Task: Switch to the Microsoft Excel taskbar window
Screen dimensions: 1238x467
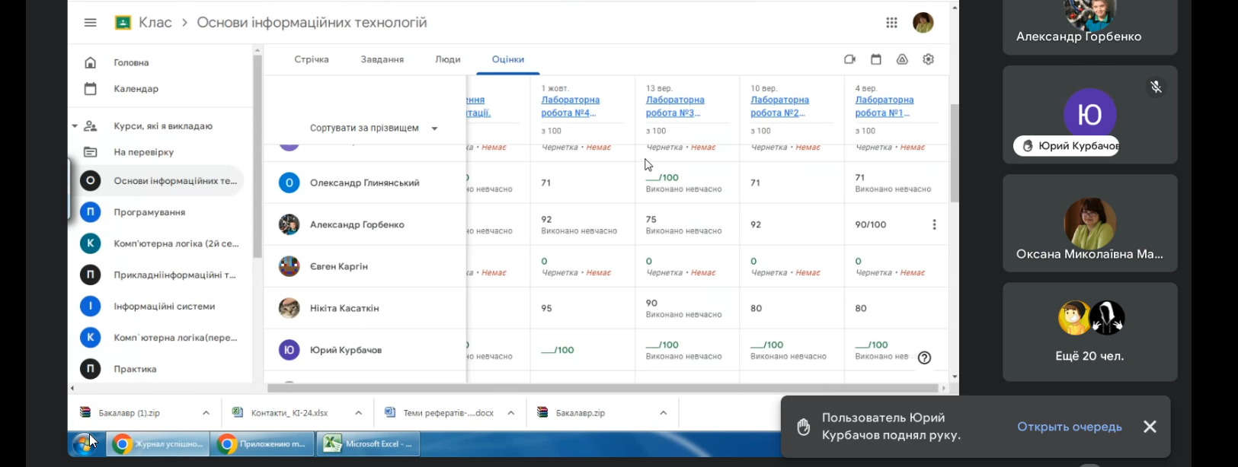Action: (x=369, y=443)
